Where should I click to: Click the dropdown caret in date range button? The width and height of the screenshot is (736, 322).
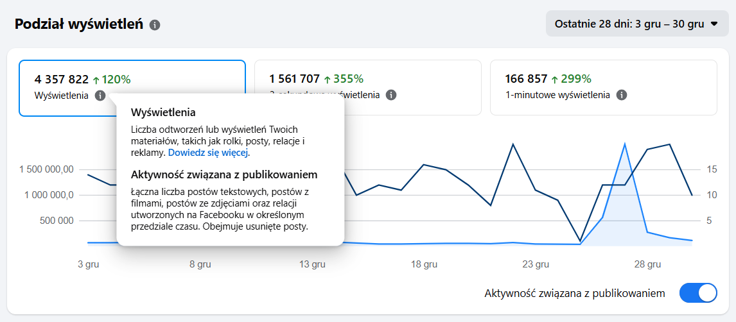coord(714,24)
